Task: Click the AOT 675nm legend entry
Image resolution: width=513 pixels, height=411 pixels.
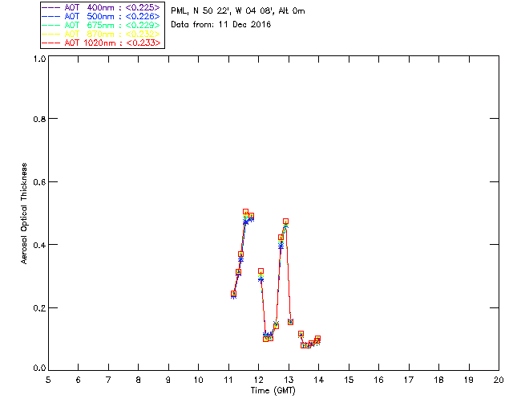Action: tap(102, 25)
